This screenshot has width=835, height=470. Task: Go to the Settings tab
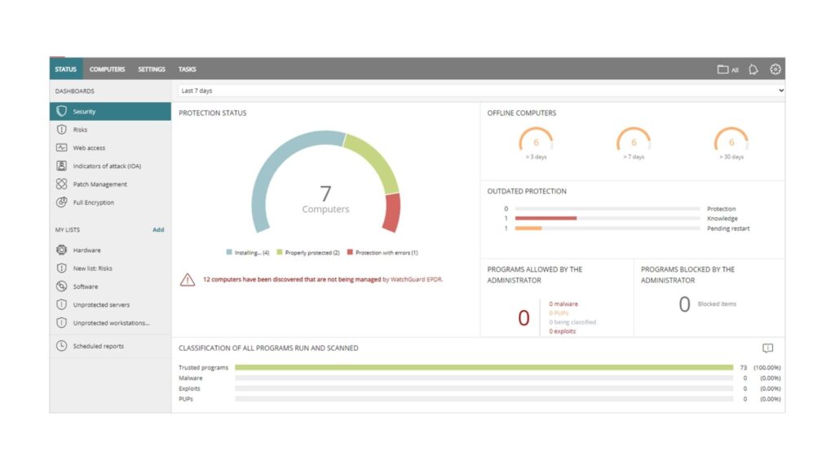click(152, 69)
